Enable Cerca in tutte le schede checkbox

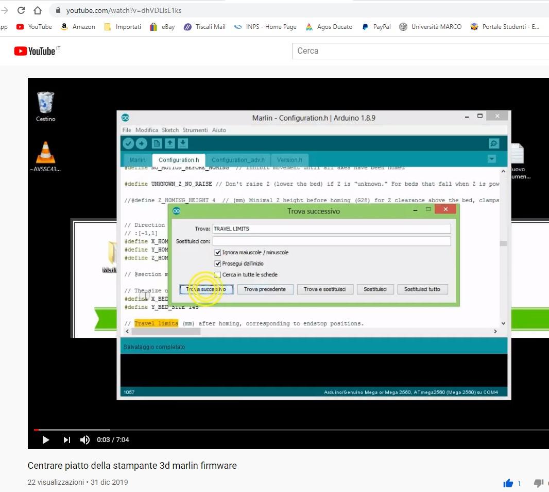point(217,275)
